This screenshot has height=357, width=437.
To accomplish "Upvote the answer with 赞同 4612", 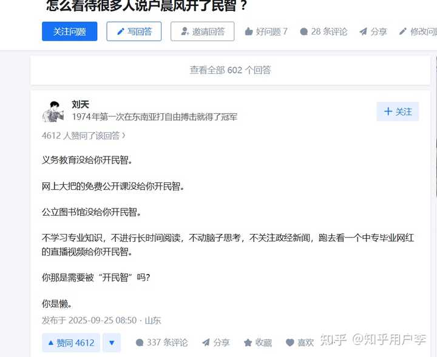I will pyautogui.click(x=71, y=342).
